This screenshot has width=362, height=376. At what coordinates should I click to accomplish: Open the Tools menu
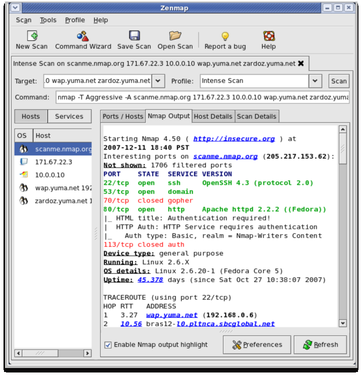point(48,20)
